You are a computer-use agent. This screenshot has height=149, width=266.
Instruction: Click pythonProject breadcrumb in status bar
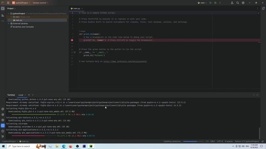[x=9, y=142]
